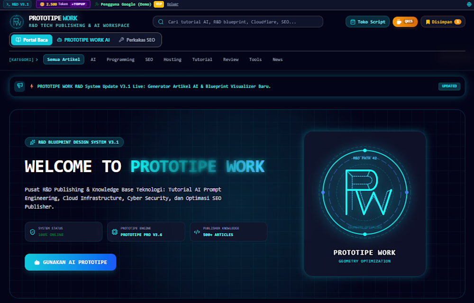Focus the Cari tutorial AI search field
Screen dimensions: 474x303
point(238,22)
